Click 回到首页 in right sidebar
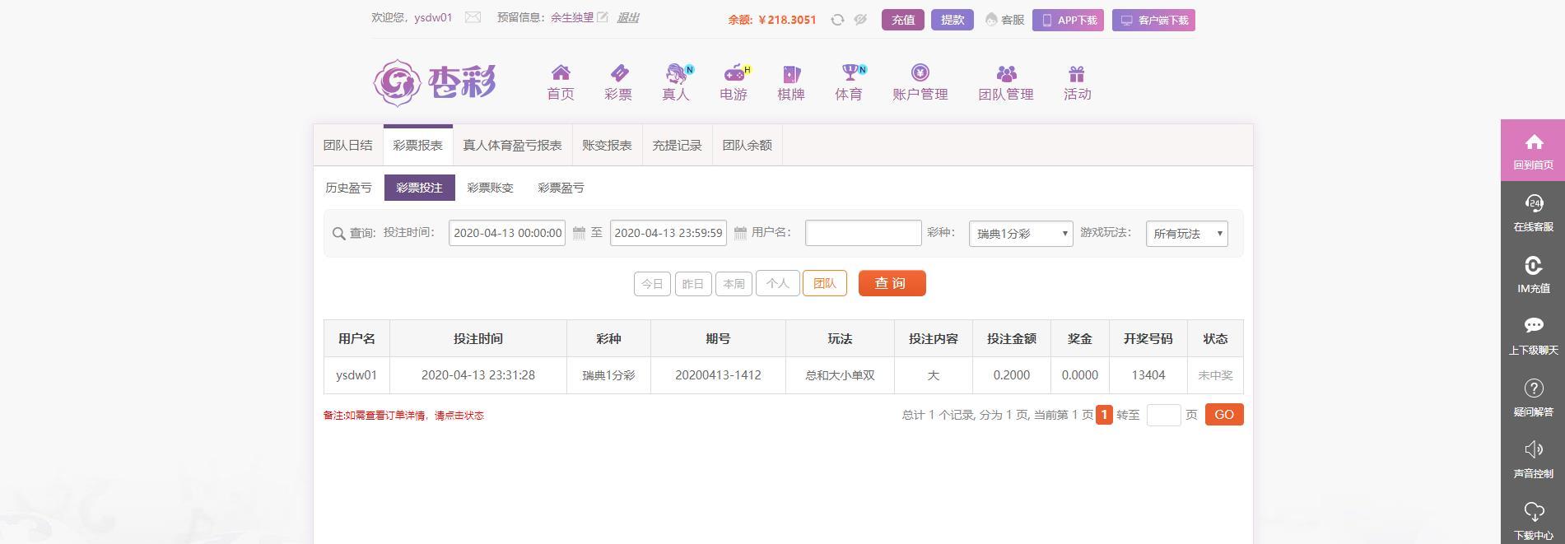This screenshot has height=544, width=1565. tap(1533, 151)
